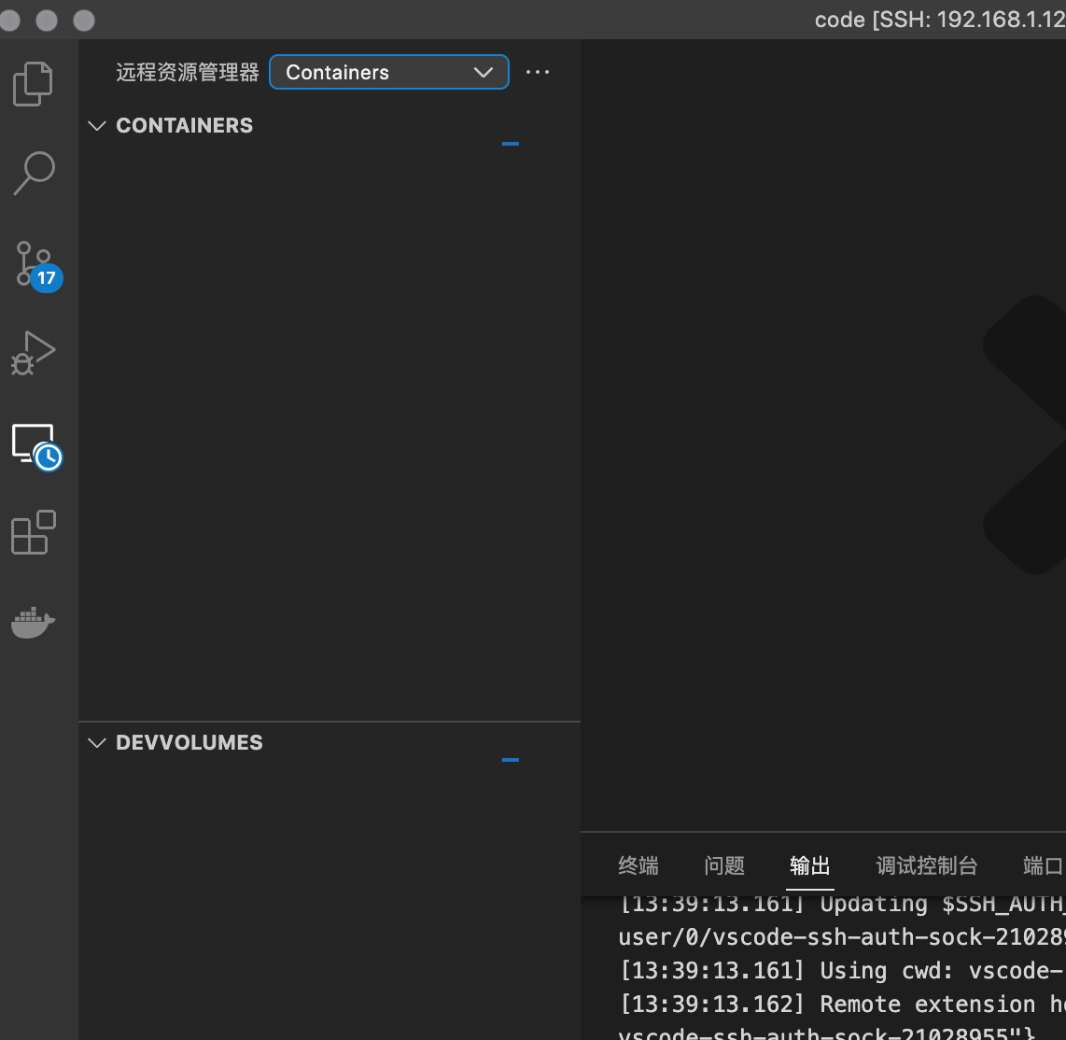Switch to the 终端 panel tab
1066x1040 pixels.
tap(638, 865)
